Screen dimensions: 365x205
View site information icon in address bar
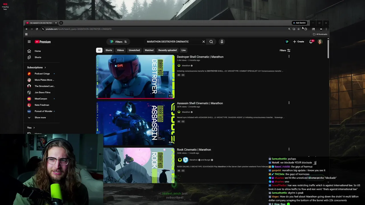43,29
